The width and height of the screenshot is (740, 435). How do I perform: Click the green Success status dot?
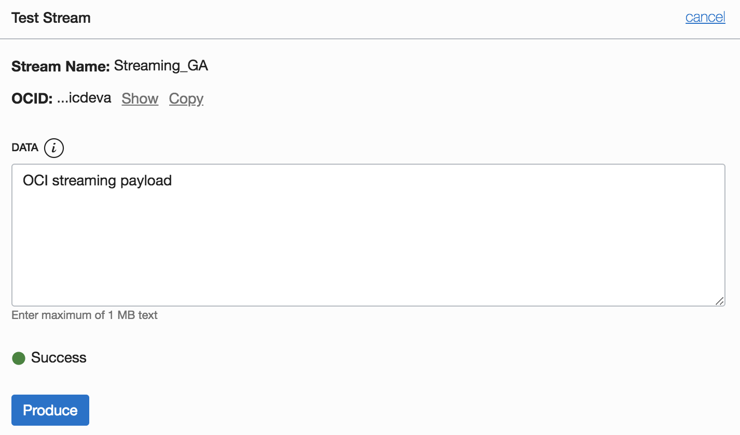pyautogui.click(x=19, y=358)
